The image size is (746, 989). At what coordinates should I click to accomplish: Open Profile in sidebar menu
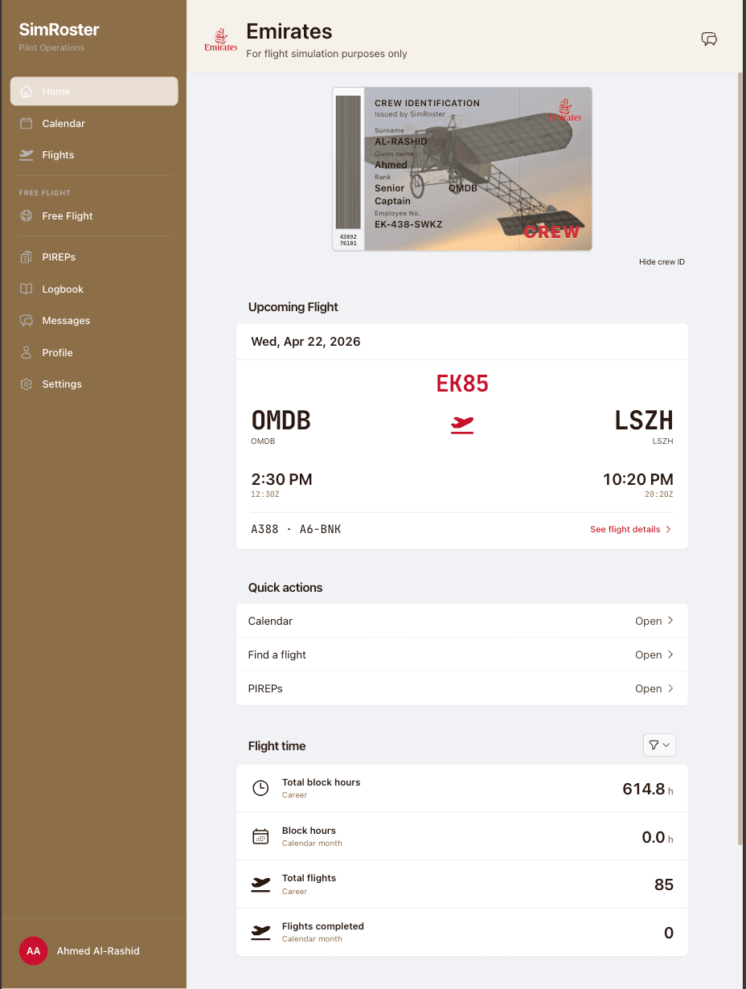94,352
